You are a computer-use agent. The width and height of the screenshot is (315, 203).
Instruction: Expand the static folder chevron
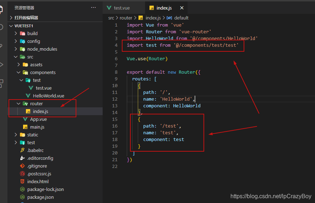[x=16, y=135]
